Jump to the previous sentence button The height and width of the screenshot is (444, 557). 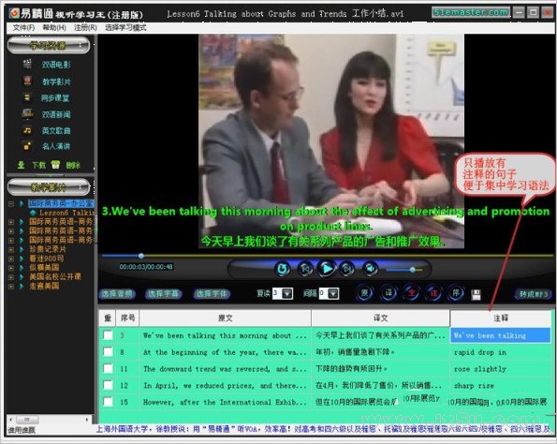pyautogui.click(x=305, y=269)
